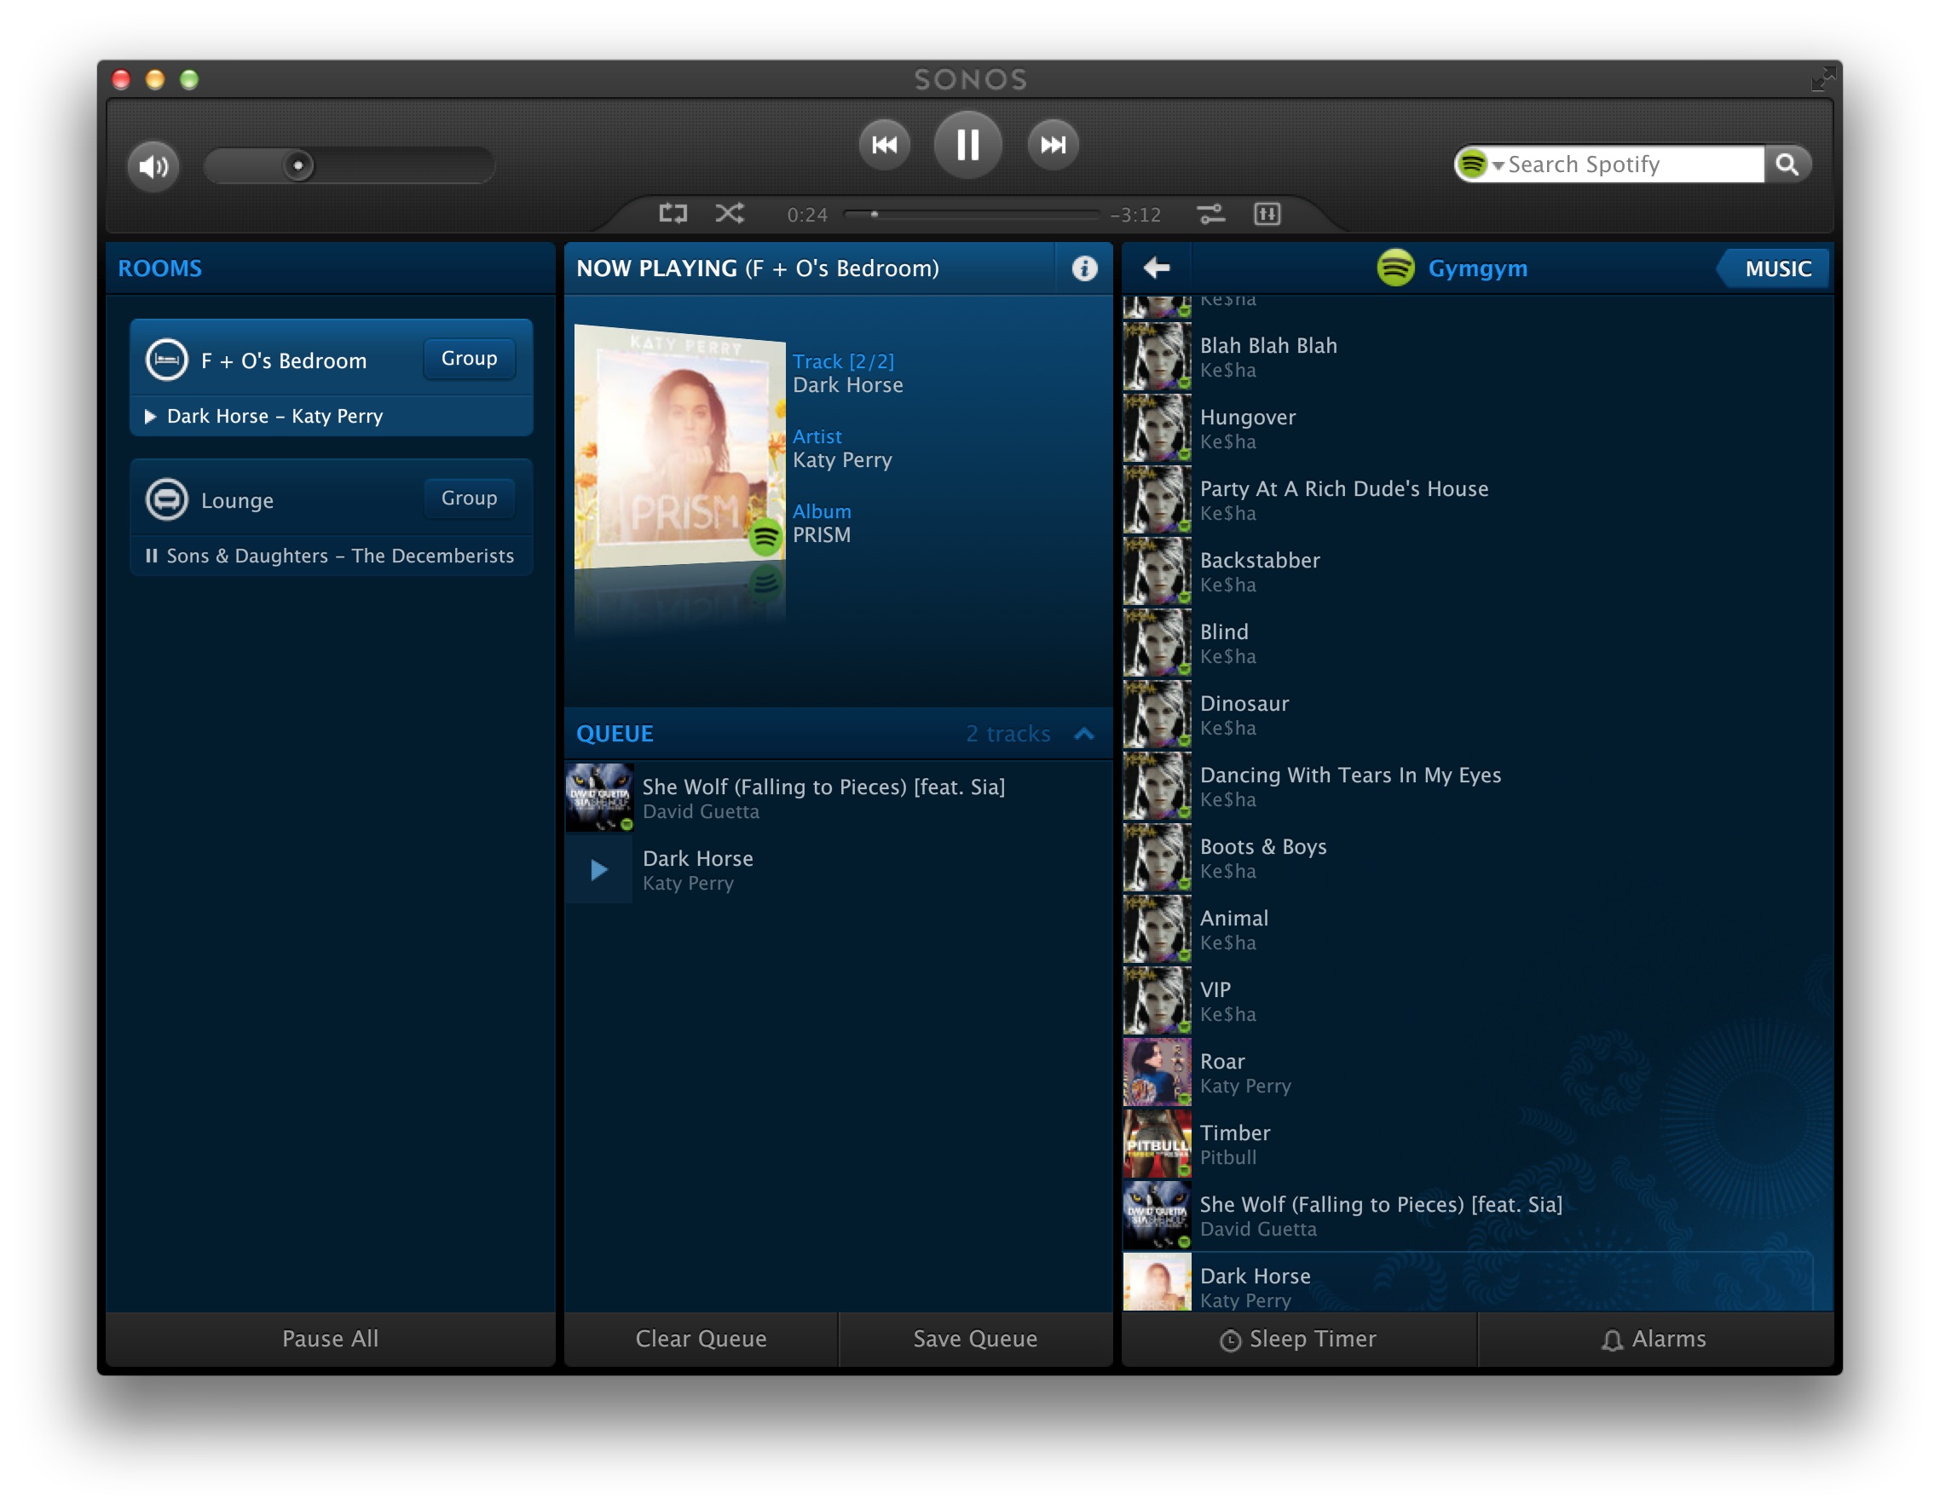Click the PRISM album name

(822, 534)
